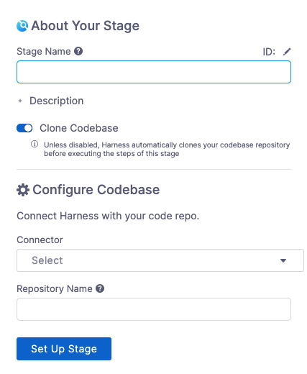
Task: Open the Repository Name help icon
Action: (100, 288)
